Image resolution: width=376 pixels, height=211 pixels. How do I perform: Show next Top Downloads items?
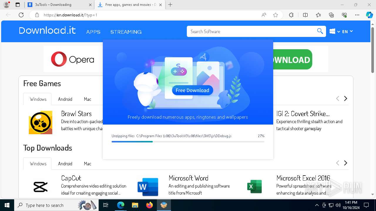click(346, 163)
